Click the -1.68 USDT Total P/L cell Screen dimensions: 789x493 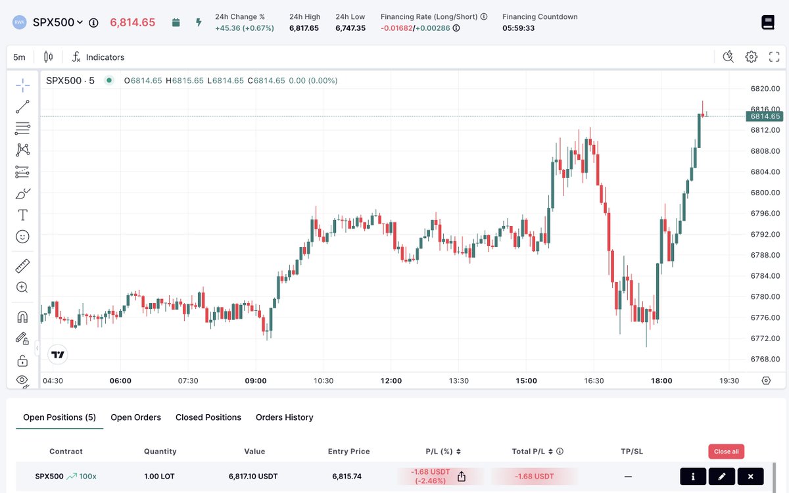pyautogui.click(x=534, y=477)
